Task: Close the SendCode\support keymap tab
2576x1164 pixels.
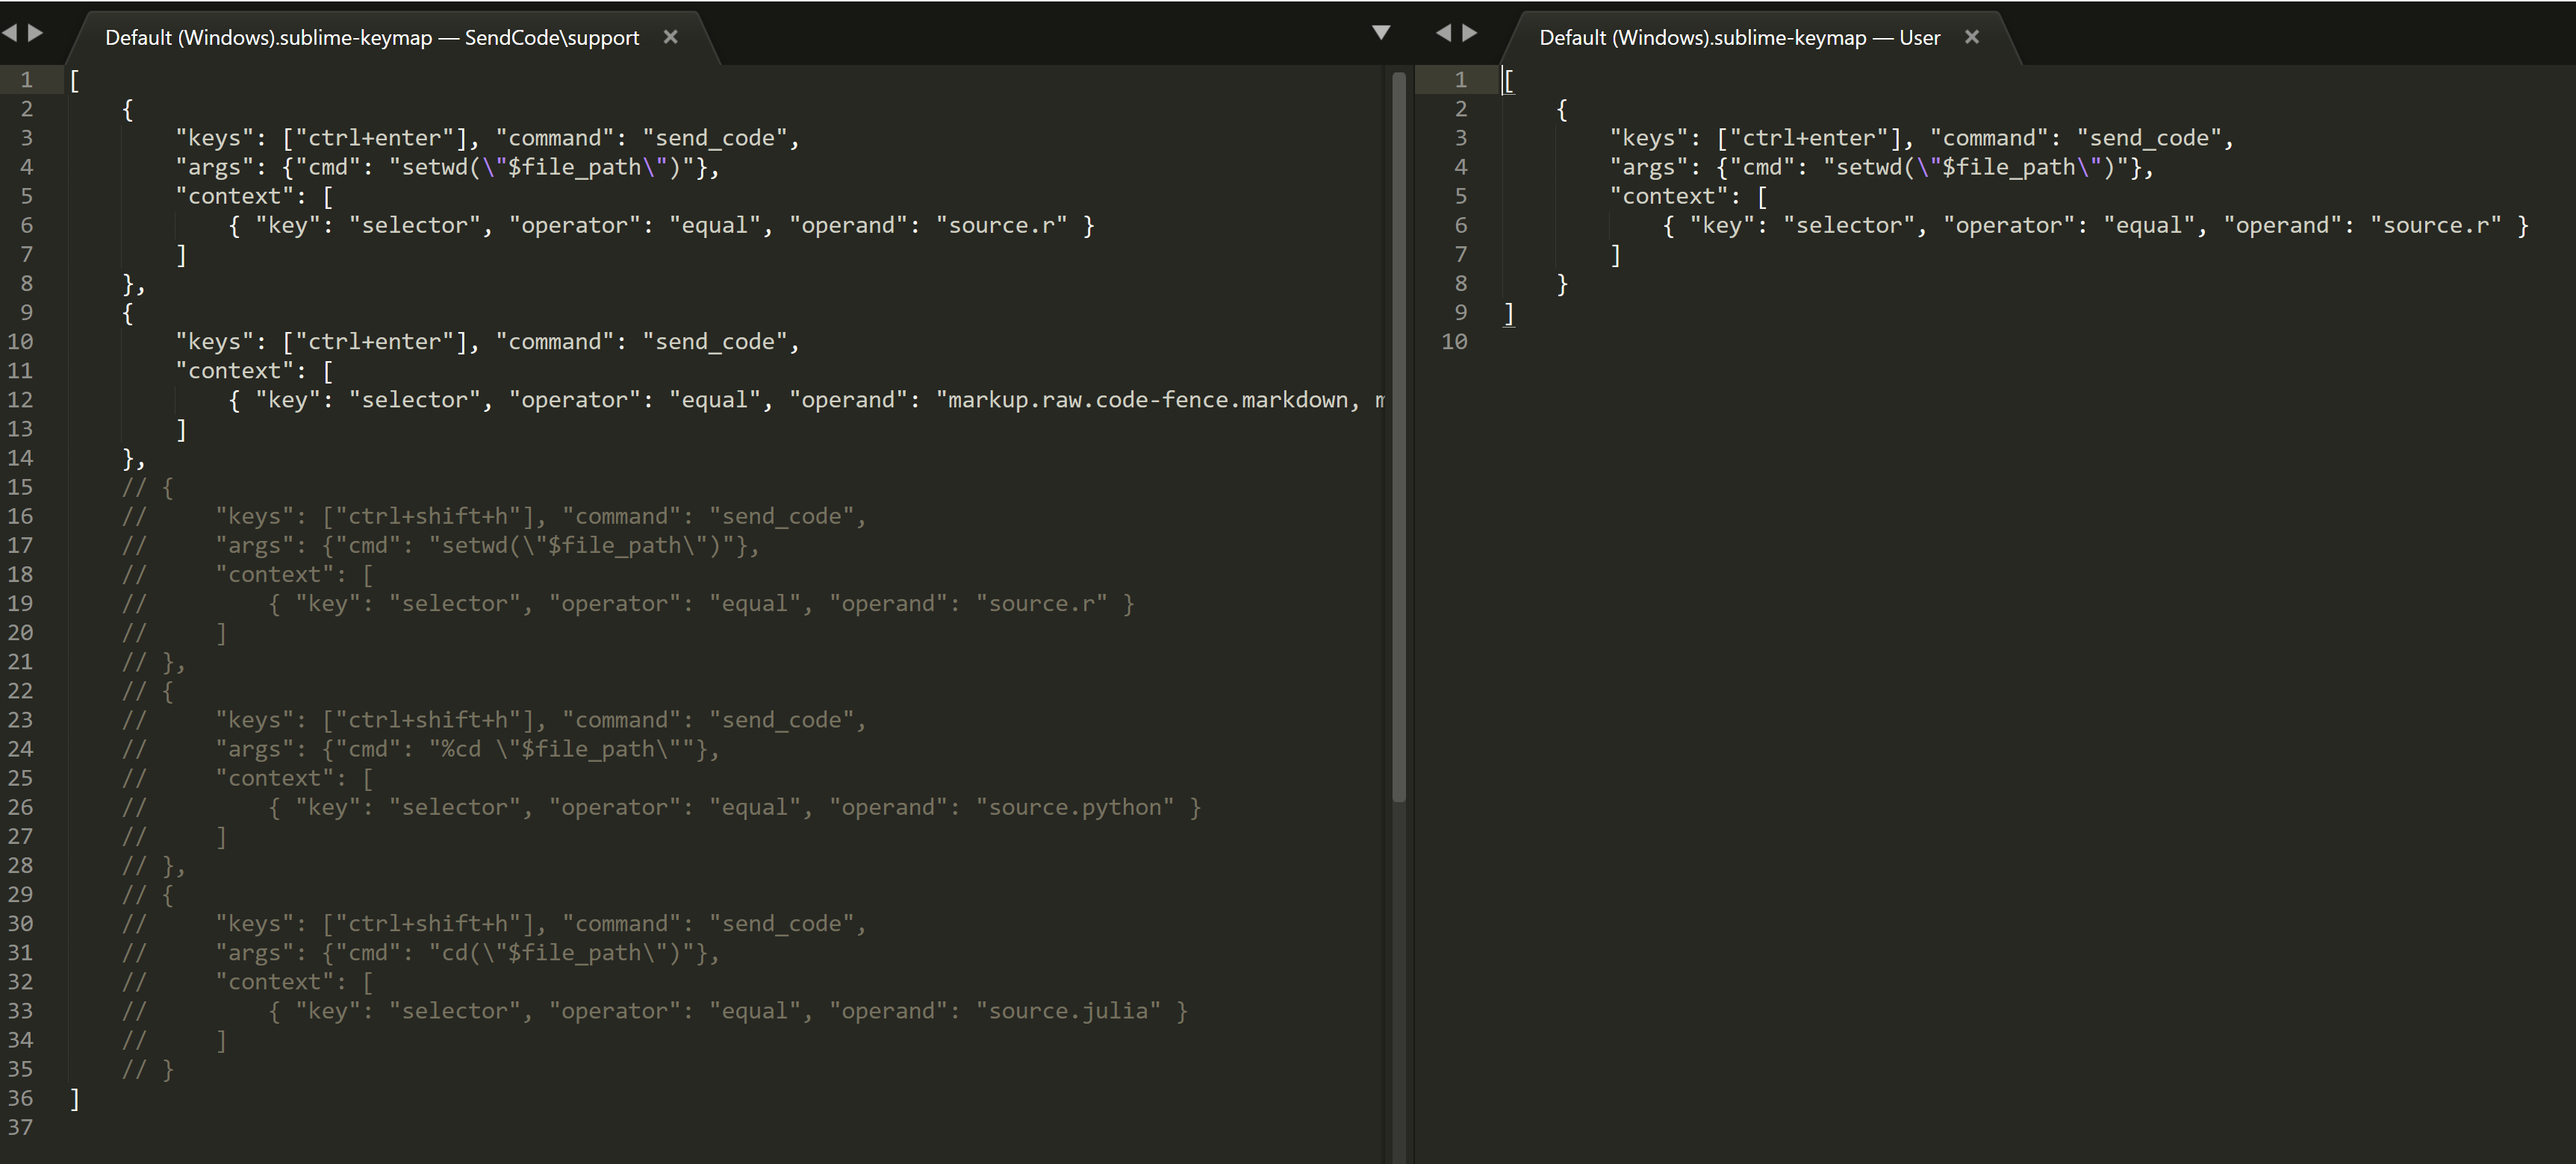Action: click(670, 37)
